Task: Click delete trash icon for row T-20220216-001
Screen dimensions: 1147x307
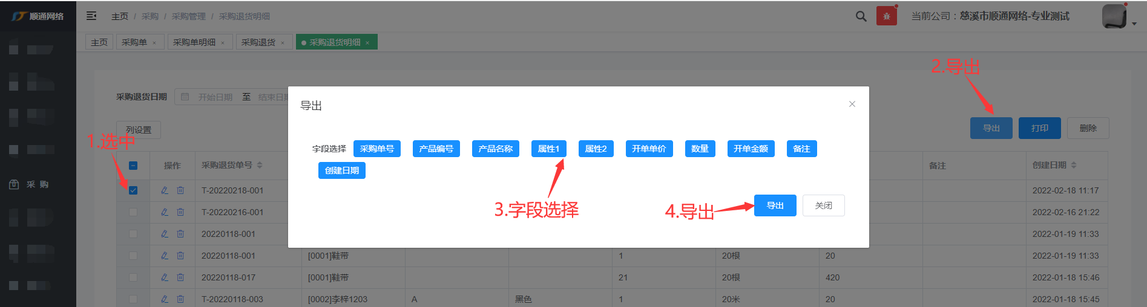Action: 180,212
